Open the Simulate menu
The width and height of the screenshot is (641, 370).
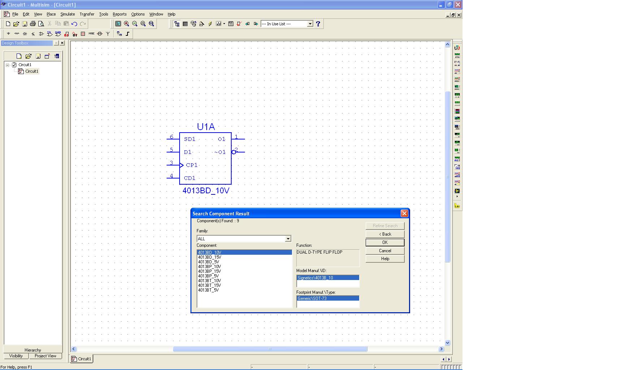[x=68, y=14]
